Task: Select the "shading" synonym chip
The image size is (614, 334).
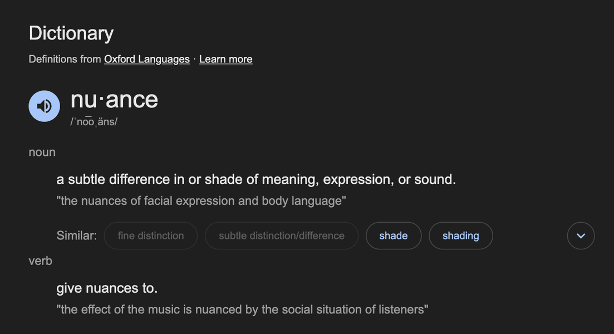Action: [461, 235]
